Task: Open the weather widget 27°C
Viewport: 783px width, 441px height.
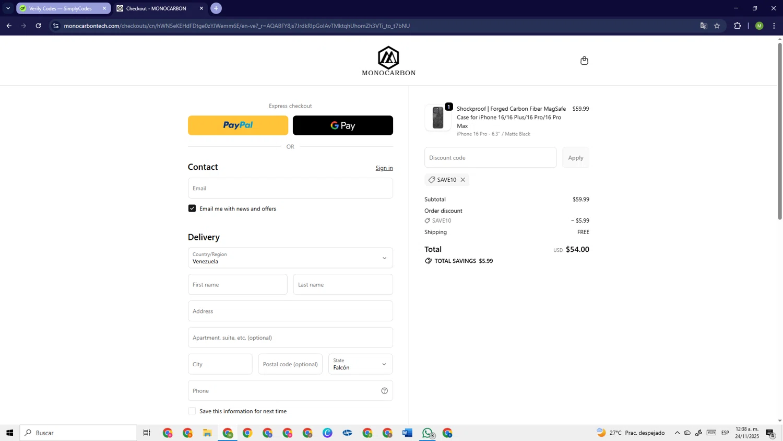Action: [631, 433]
